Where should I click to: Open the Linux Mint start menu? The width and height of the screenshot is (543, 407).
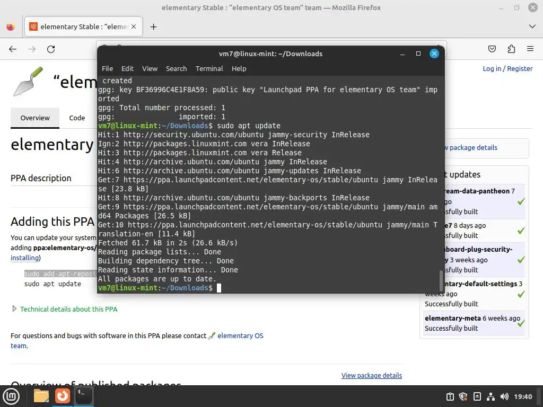pyautogui.click(x=12, y=396)
